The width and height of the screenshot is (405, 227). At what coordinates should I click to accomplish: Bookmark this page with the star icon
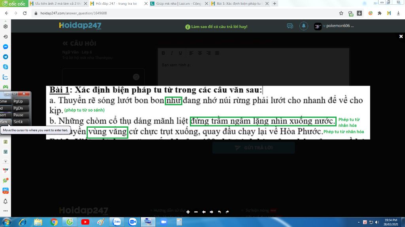coord(341,13)
